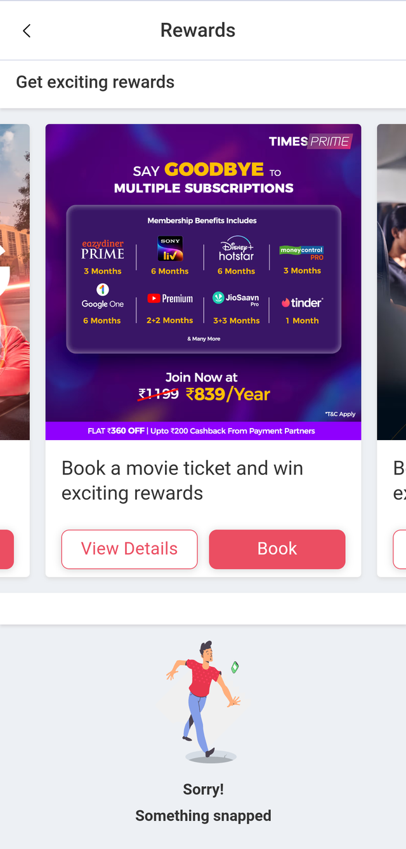Screen dimensions: 406x849
Task: Tap the YouTube Premium logo
Action: pyautogui.click(x=170, y=298)
